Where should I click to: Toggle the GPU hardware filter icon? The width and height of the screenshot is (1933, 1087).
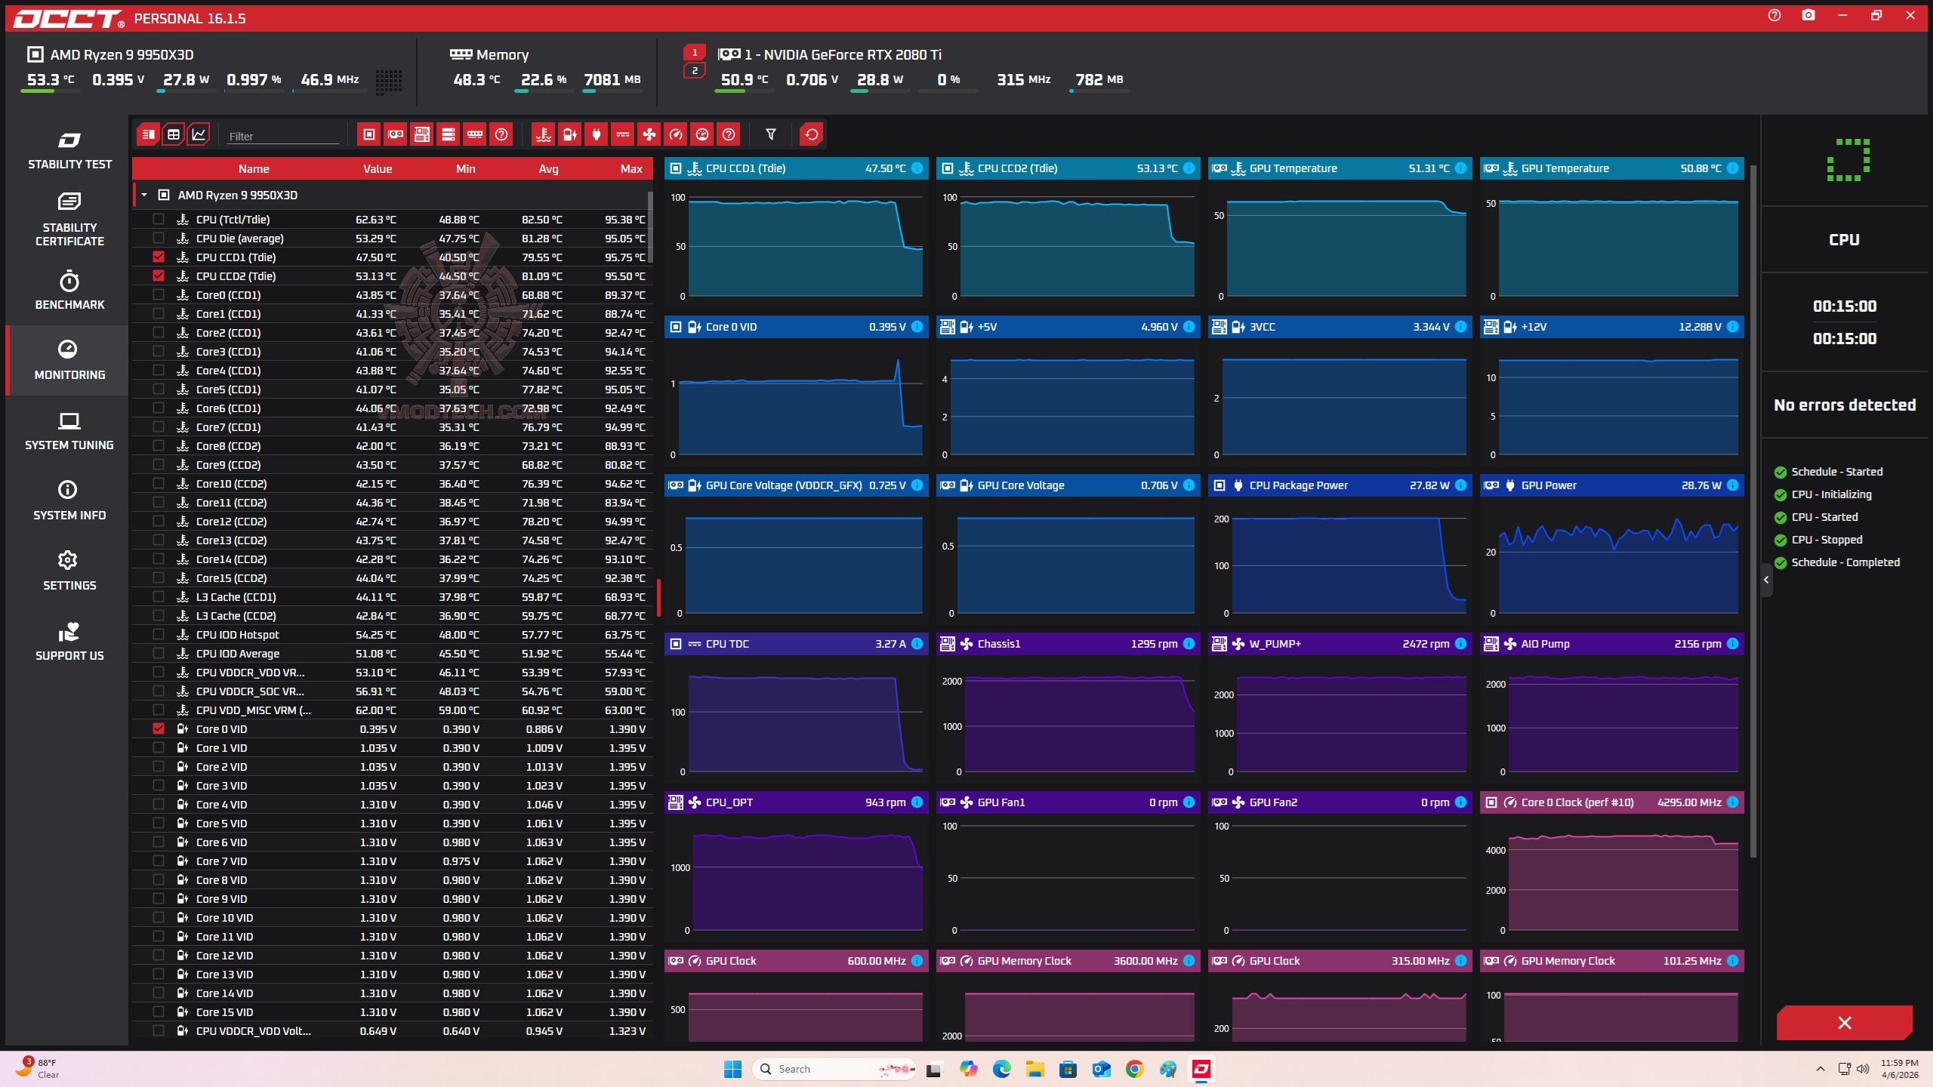coord(395,134)
